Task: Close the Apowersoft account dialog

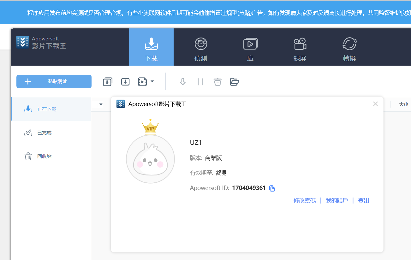Action: click(x=375, y=104)
